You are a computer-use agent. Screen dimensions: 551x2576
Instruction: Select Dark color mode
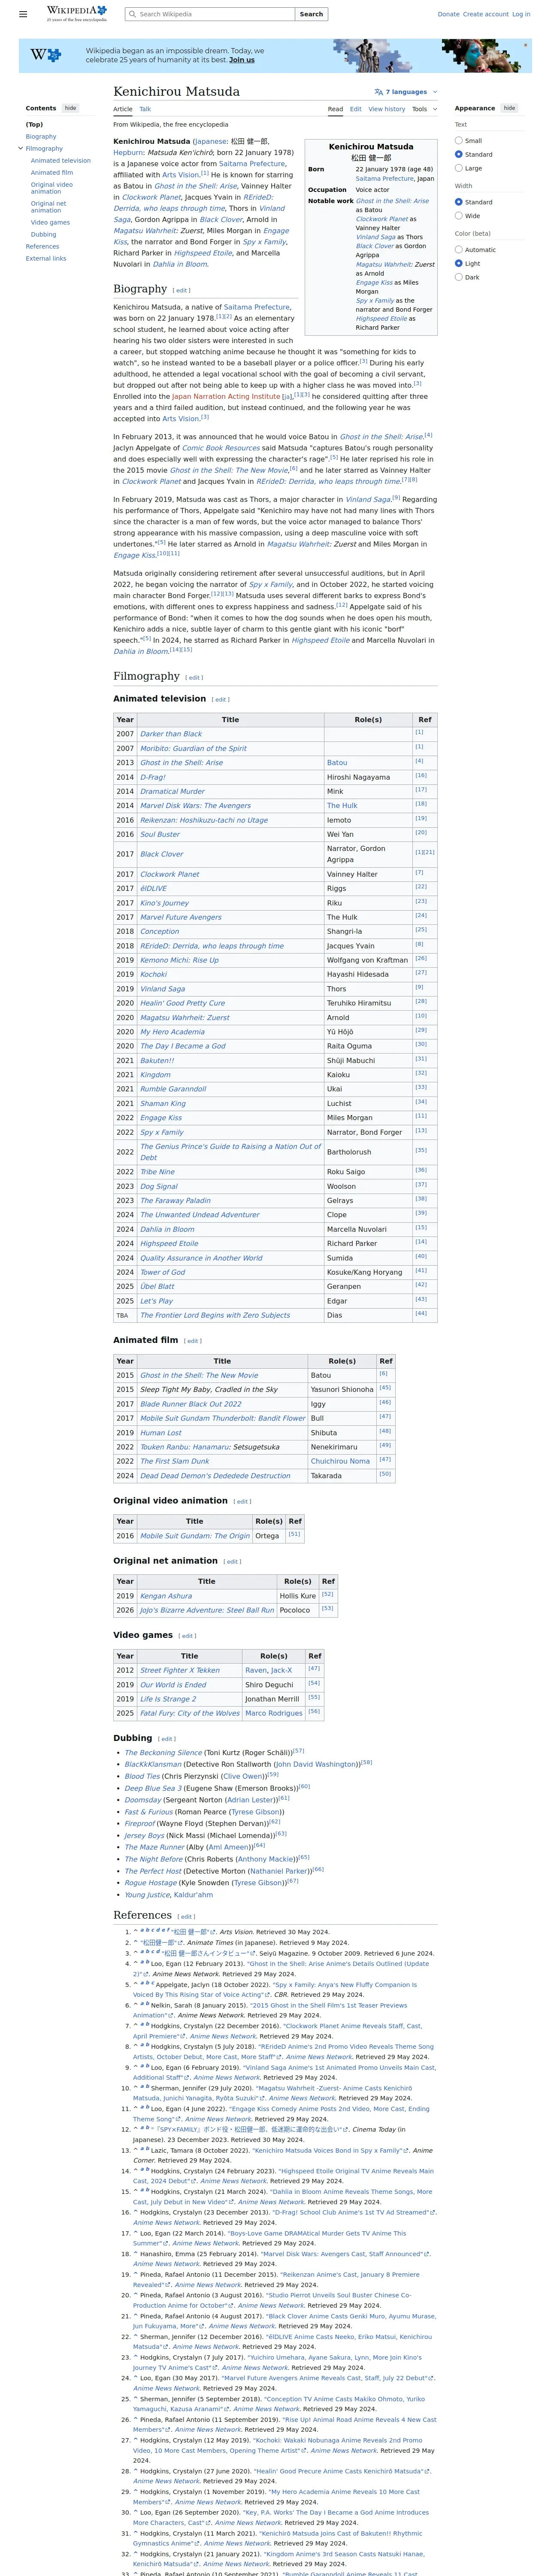click(x=459, y=277)
